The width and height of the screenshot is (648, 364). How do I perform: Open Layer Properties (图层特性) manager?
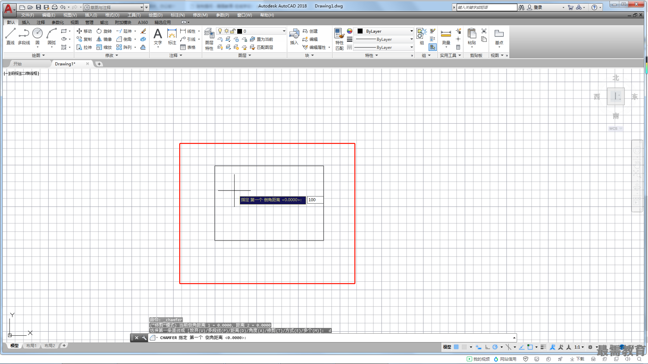[x=209, y=39]
